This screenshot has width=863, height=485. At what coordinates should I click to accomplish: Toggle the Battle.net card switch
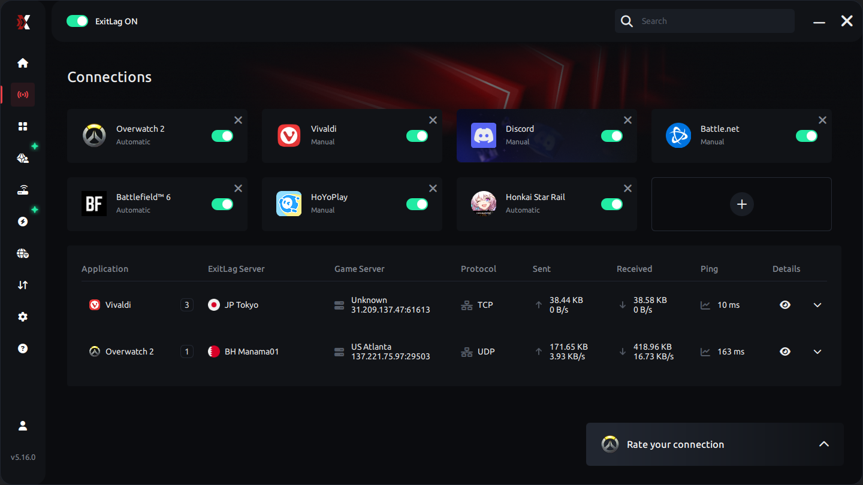(x=807, y=136)
